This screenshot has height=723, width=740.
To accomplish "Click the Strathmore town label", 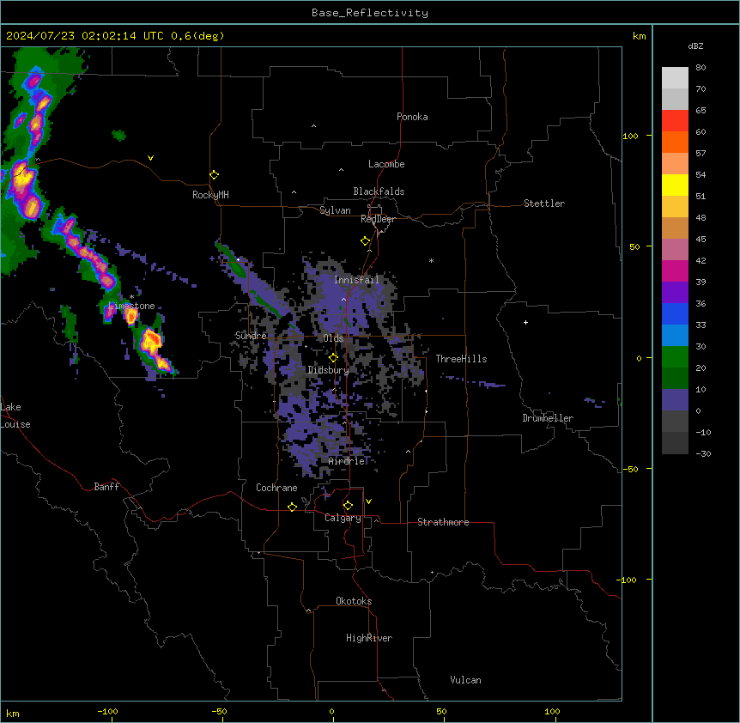I will 443,522.
